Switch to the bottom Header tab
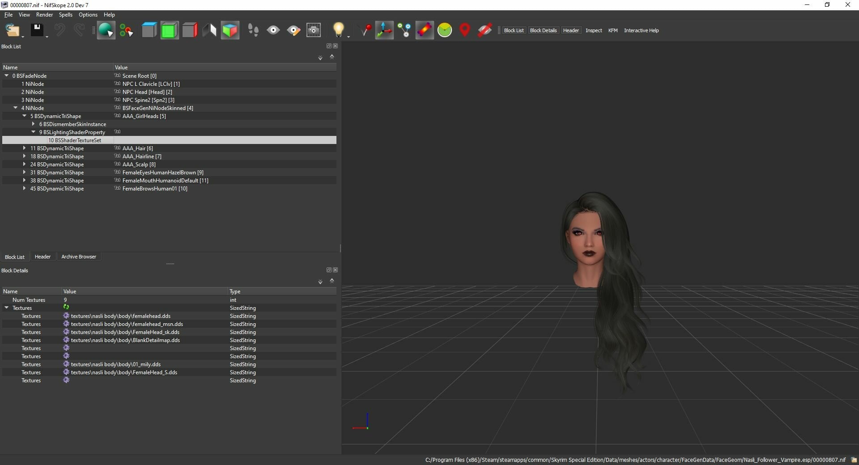Viewport: 859px width, 465px height. [x=43, y=257]
